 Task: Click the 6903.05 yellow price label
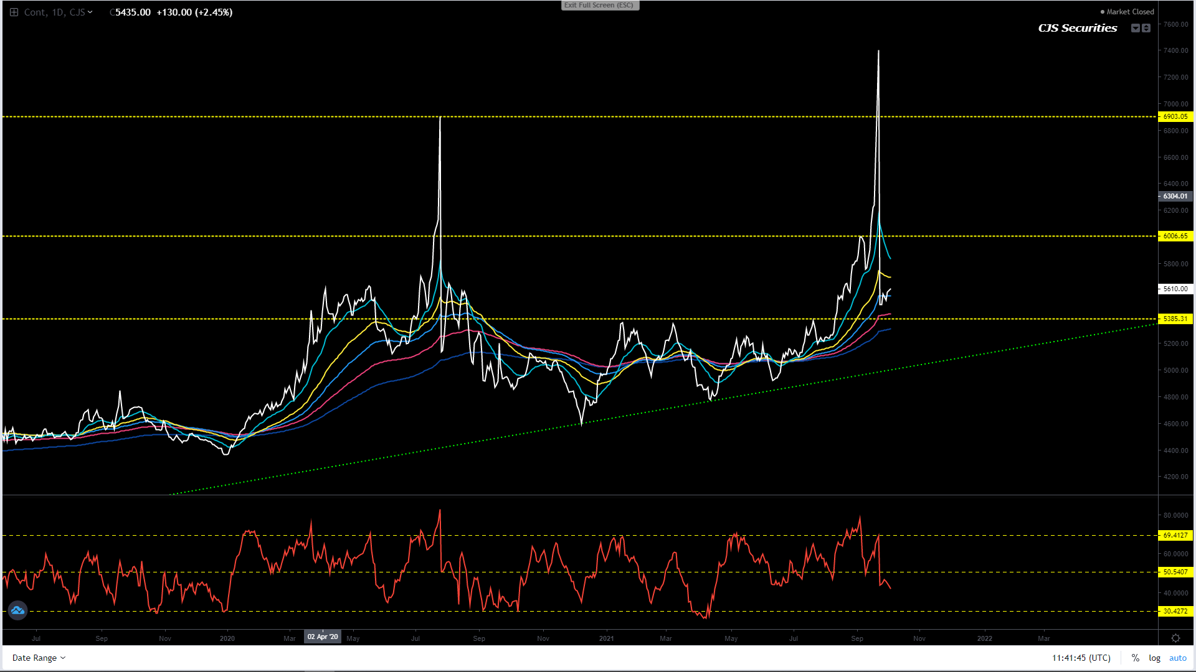1175,116
